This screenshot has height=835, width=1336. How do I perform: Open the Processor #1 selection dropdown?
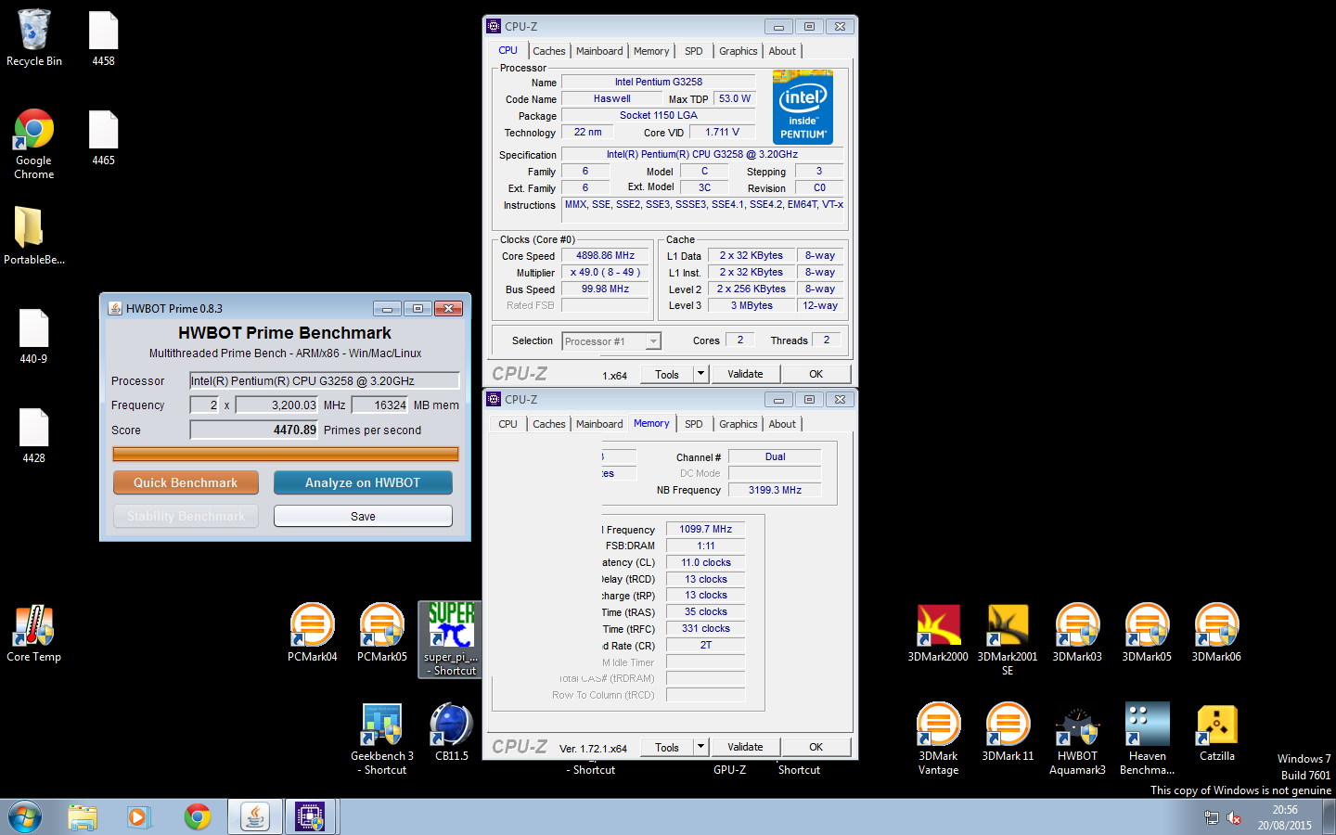(x=611, y=341)
